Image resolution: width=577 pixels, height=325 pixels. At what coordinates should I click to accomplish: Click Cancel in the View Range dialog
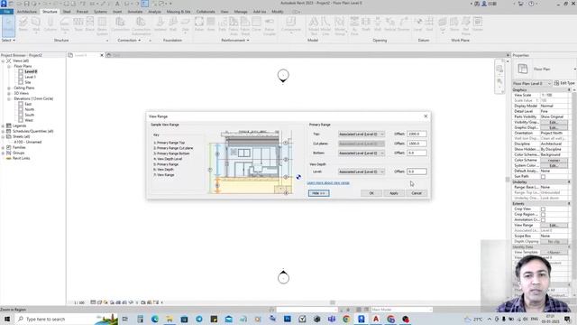pyautogui.click(x=417, y=193)
